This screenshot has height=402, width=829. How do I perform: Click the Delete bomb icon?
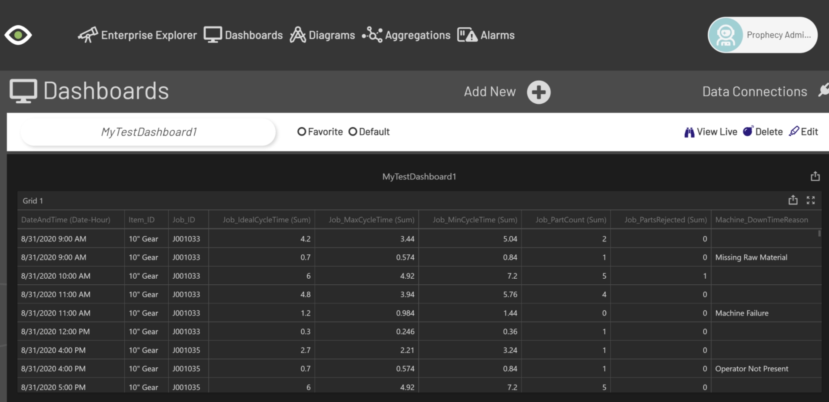pos(749,131)
